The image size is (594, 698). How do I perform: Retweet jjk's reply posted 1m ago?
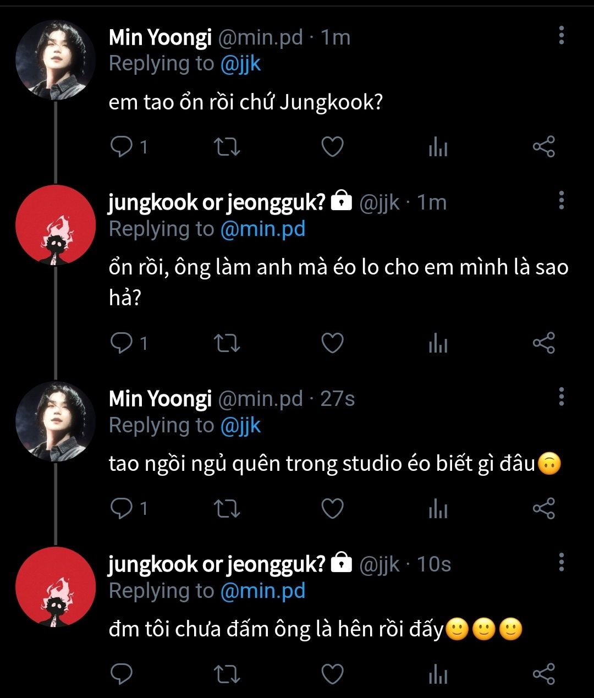pos(227,343)
